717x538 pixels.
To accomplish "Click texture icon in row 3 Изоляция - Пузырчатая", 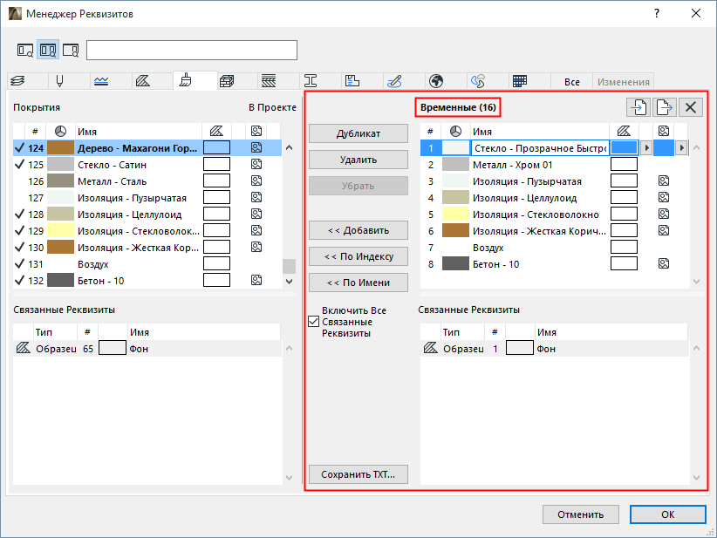I will coord(664,180).
